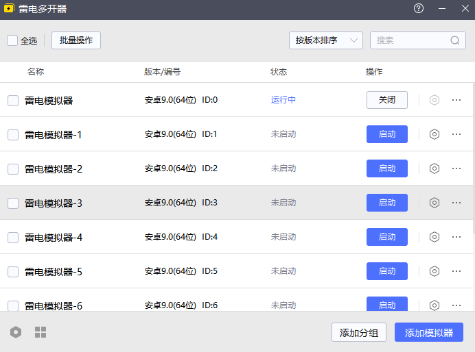Image resolution: width=475 pixels, height=352 pixels.
Task: Open more options for running 雷电模拟器
Action: pos(456,100)
